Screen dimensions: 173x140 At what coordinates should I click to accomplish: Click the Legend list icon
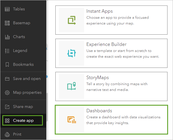(x=7, y=51)
